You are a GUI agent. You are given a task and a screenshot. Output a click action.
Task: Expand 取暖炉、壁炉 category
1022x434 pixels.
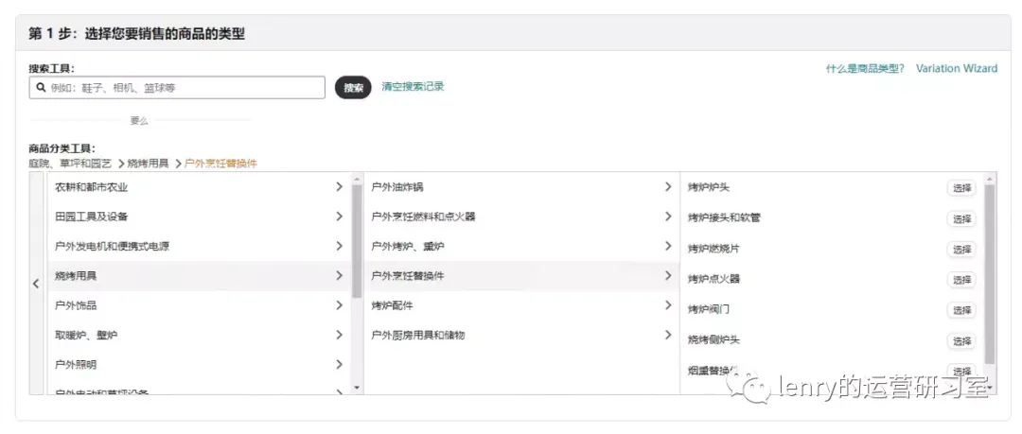339,335
